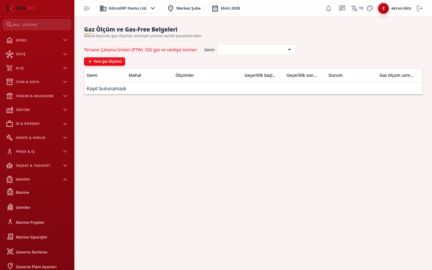
Task: Switch language via the TR translate icon
Action: tap(357, 8)
